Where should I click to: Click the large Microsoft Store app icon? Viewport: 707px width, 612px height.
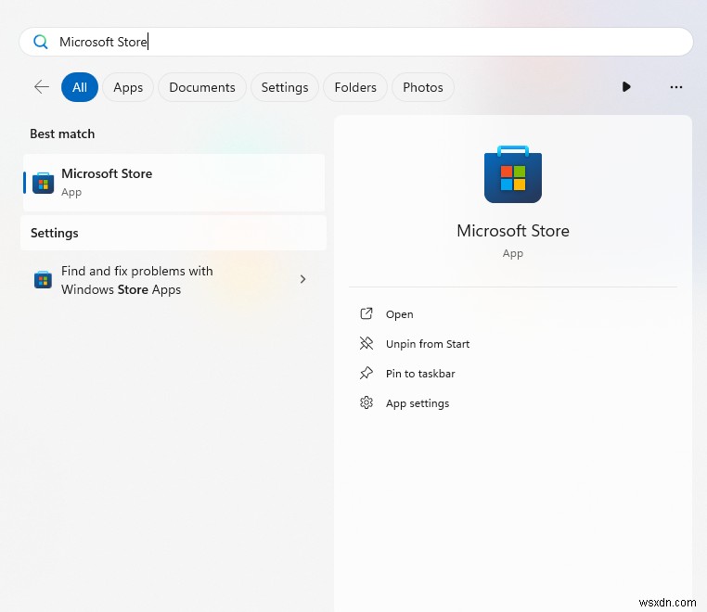pyautogui.click(x=513, y=174)
